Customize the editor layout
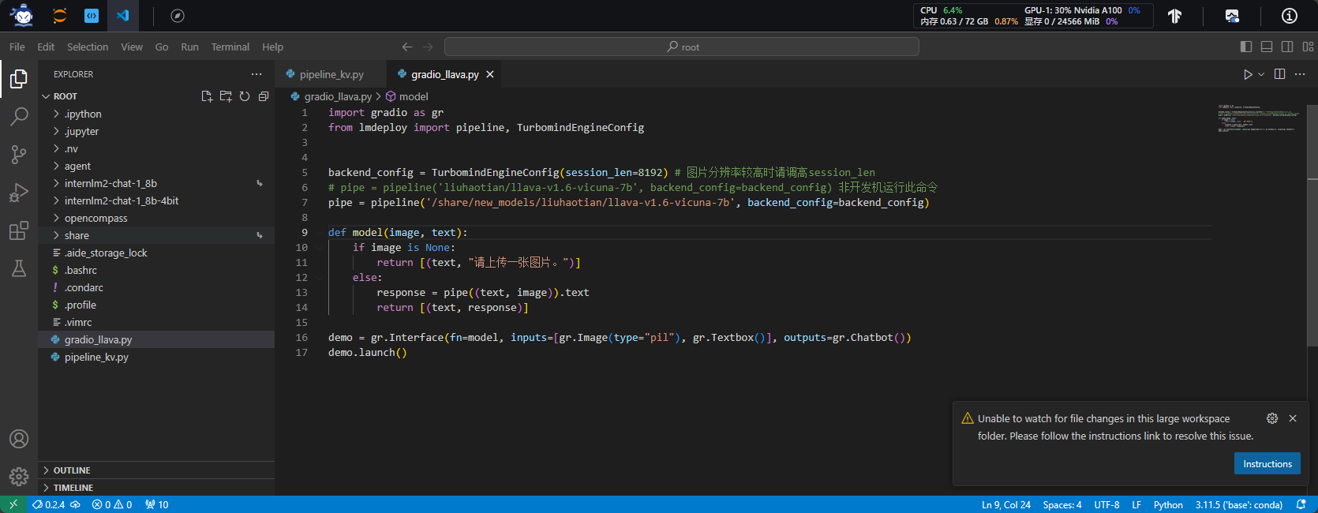 1308,47
